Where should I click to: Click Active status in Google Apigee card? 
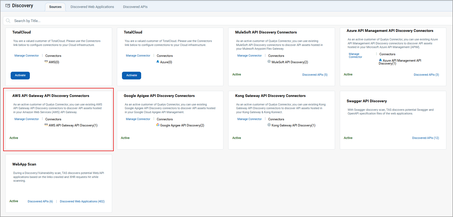pyautogui.click(x=125, y=138)
